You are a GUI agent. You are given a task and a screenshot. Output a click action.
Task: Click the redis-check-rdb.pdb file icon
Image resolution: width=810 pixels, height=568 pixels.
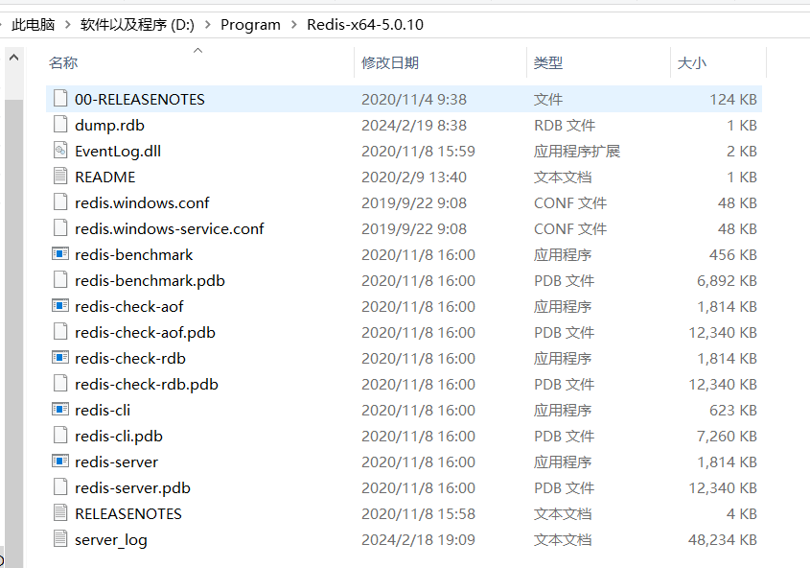point(60,383)
